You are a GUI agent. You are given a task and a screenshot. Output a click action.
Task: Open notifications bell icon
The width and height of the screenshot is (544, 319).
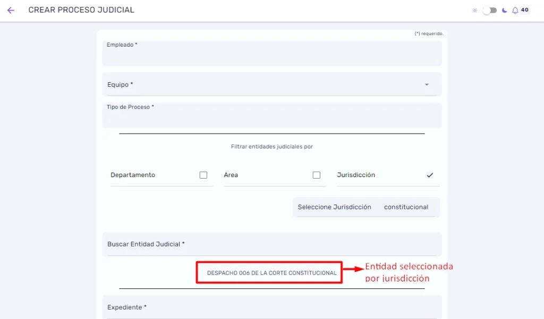point(515,11)
